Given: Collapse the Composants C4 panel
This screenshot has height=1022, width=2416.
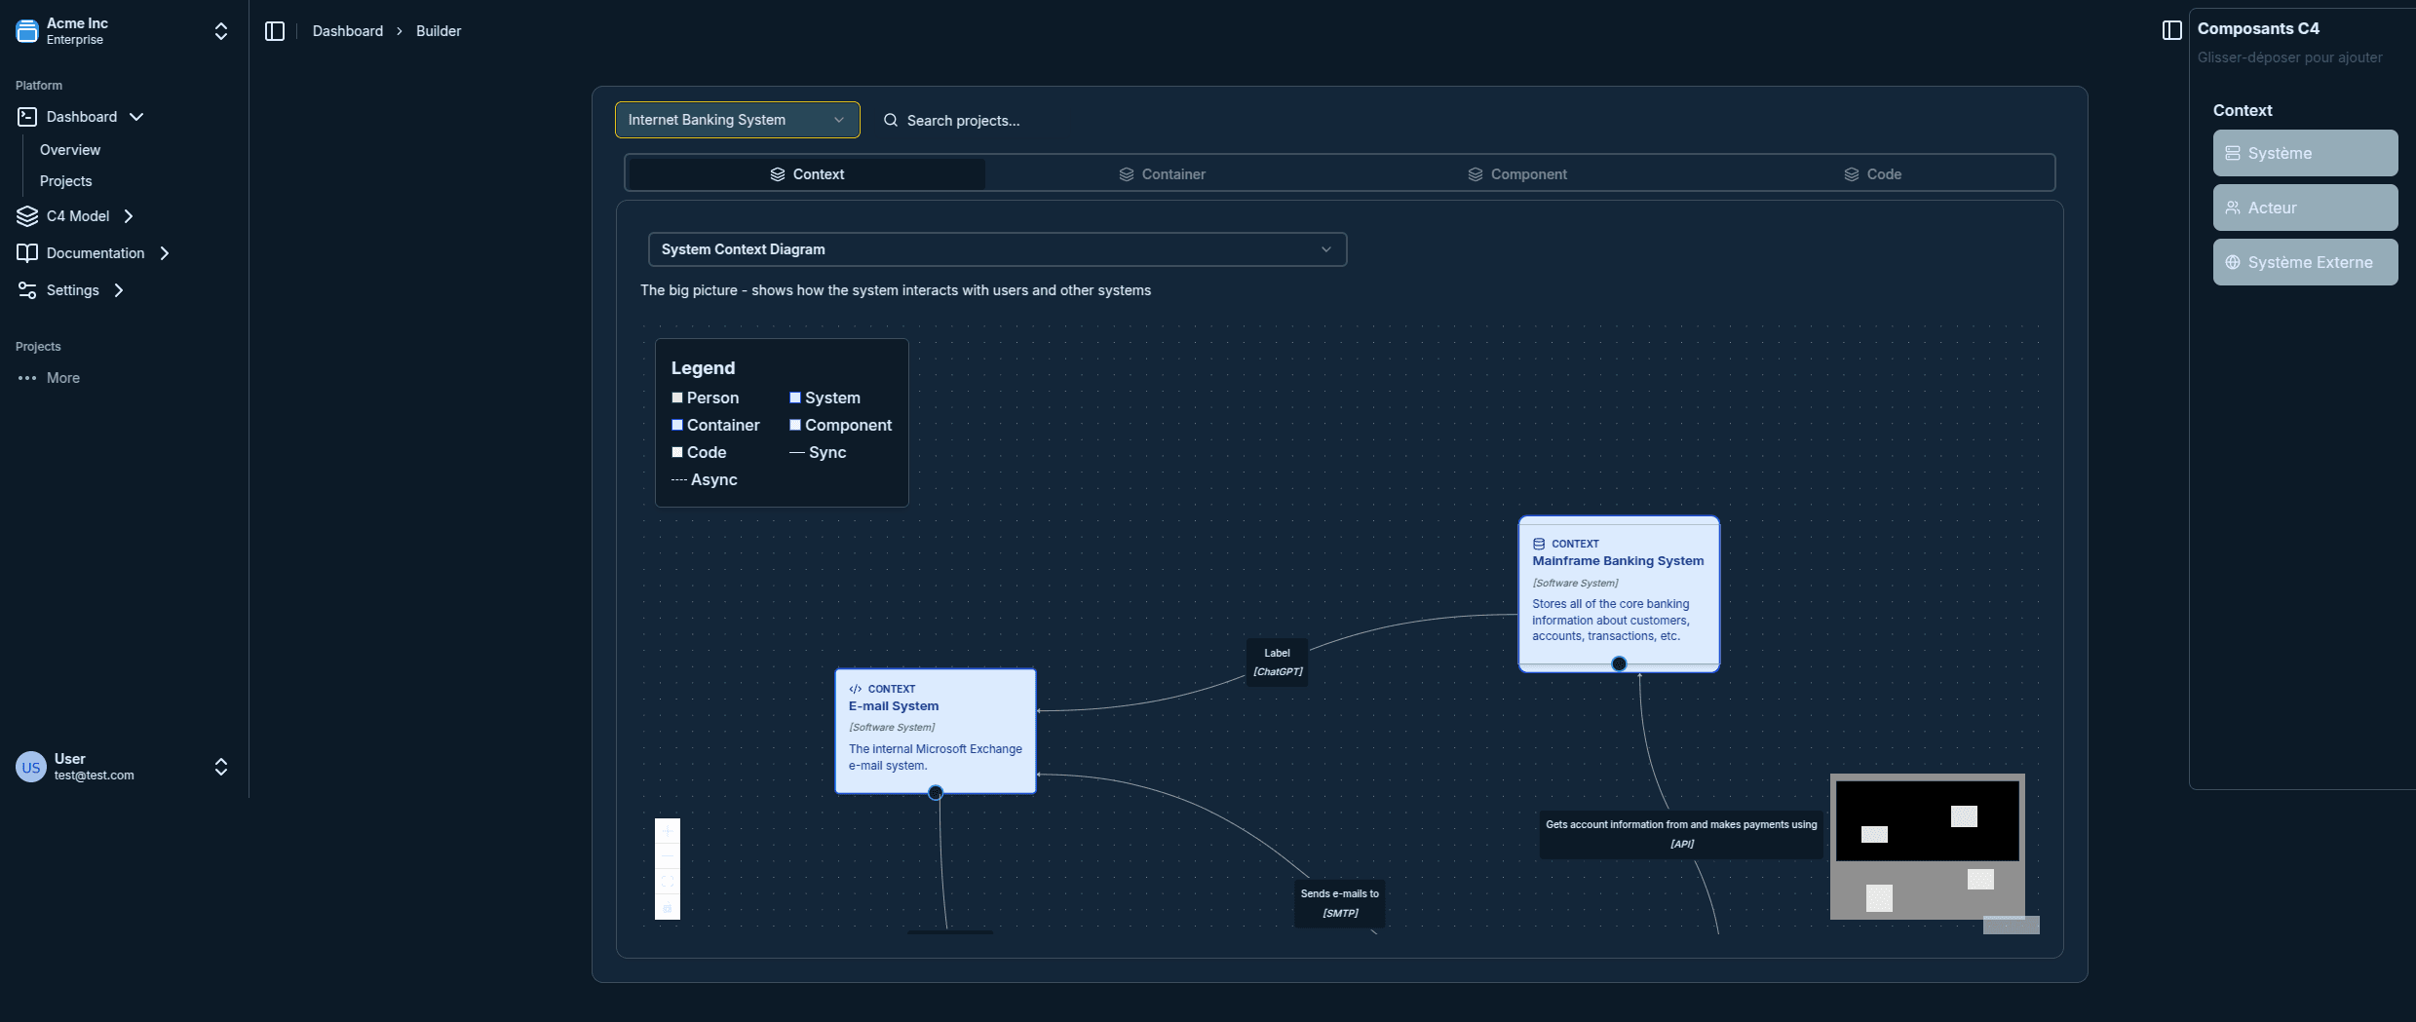Looking at the screenshot, I should [x=2171, y=30].
